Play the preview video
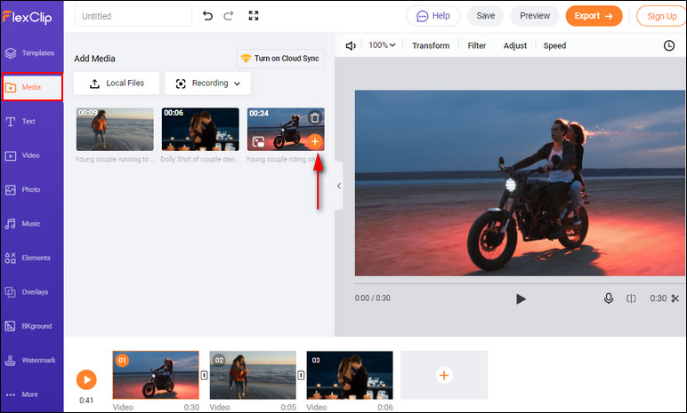 click(x=521, y=298)
